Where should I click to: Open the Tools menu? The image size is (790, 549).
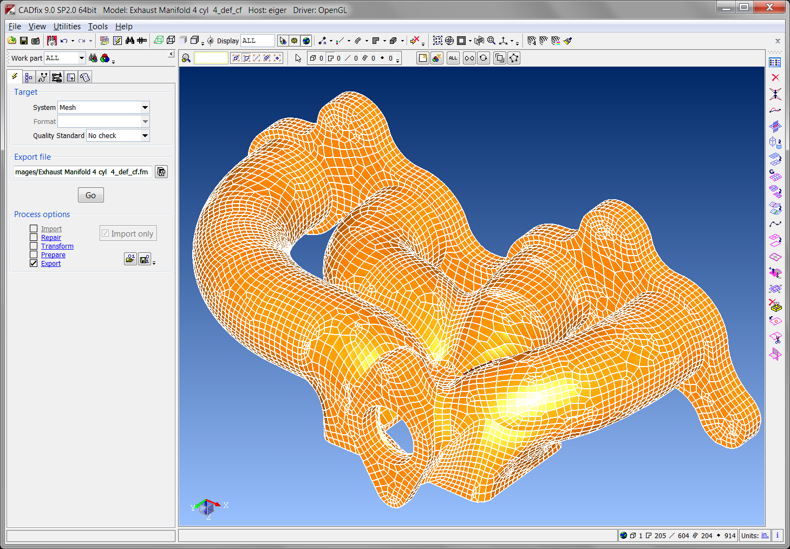(x=98, y=26)
